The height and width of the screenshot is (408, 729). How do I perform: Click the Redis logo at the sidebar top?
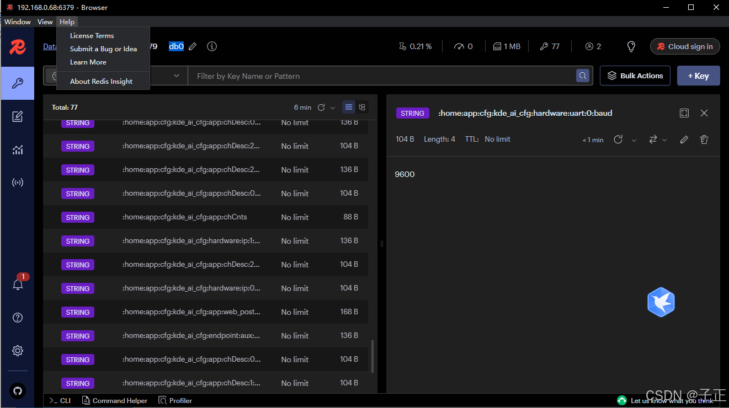point(18,47)
